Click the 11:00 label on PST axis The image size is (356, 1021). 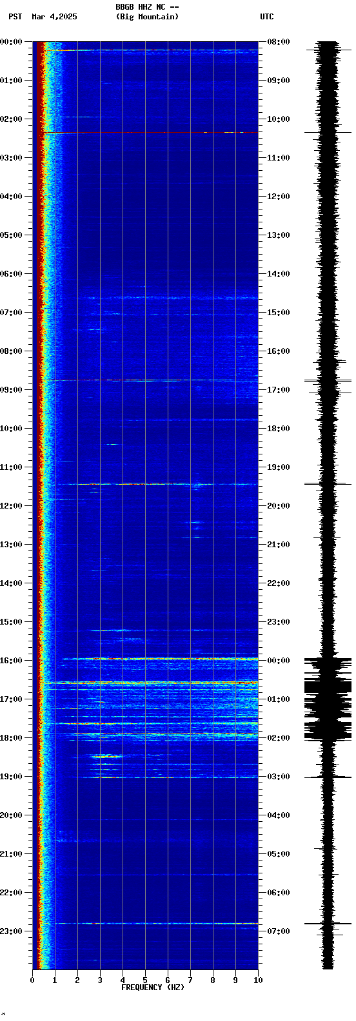[12, 467]
